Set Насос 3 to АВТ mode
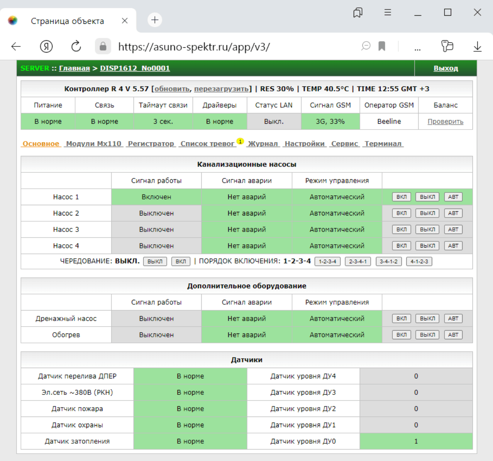Viewport: 493px width, 461px height. [453, 229]
